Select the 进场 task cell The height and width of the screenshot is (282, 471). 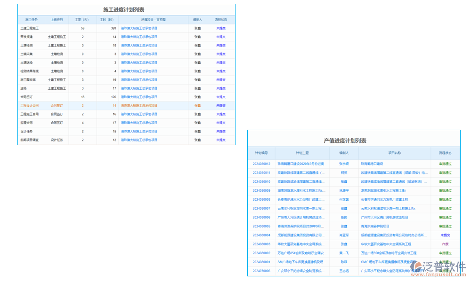(24, 88)
